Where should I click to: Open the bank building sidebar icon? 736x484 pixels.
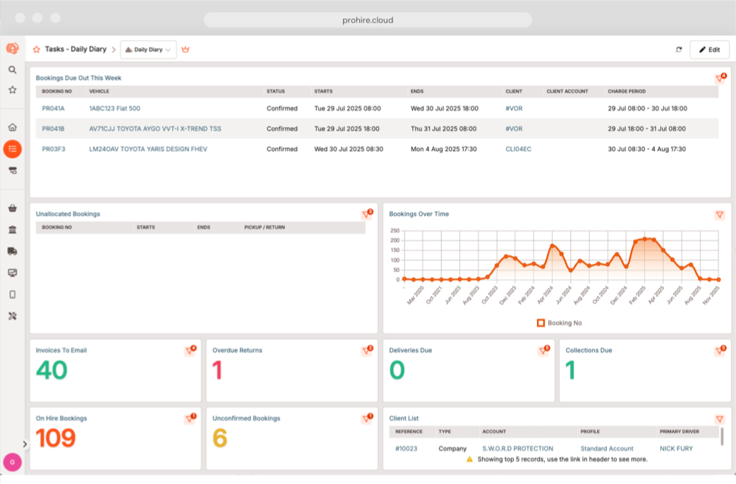[12, 230]
